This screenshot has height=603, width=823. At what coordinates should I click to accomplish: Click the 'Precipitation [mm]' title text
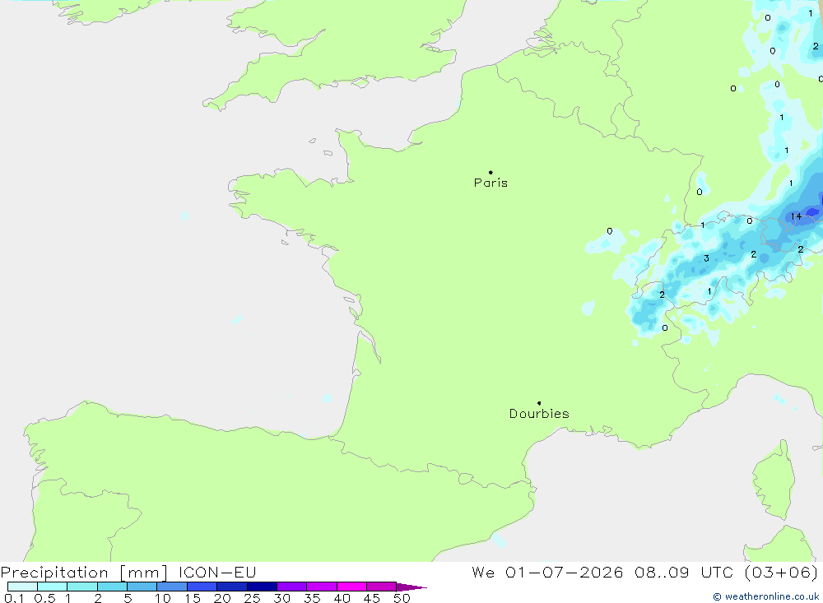[x=84, y=573]
